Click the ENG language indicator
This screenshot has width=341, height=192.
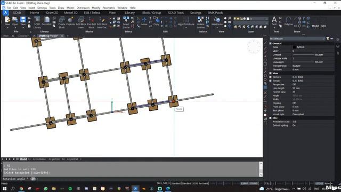[x=316, y=189]
